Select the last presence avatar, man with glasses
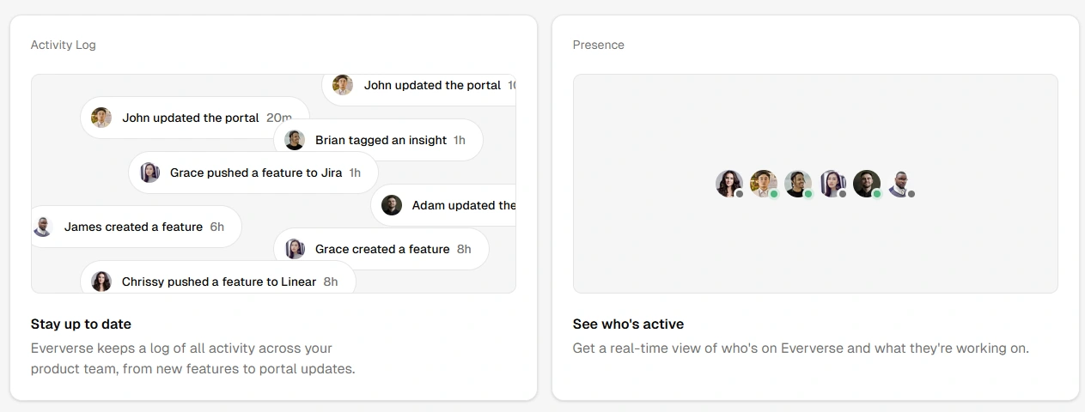This screenshot has width=1085, height=412. point(900,183)
